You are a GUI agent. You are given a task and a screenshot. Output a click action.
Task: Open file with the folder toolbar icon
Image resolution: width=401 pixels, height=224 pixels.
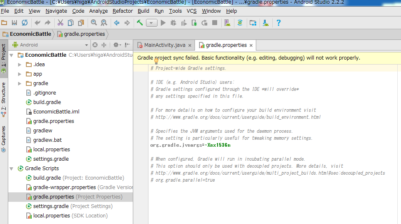click(4, 23)
